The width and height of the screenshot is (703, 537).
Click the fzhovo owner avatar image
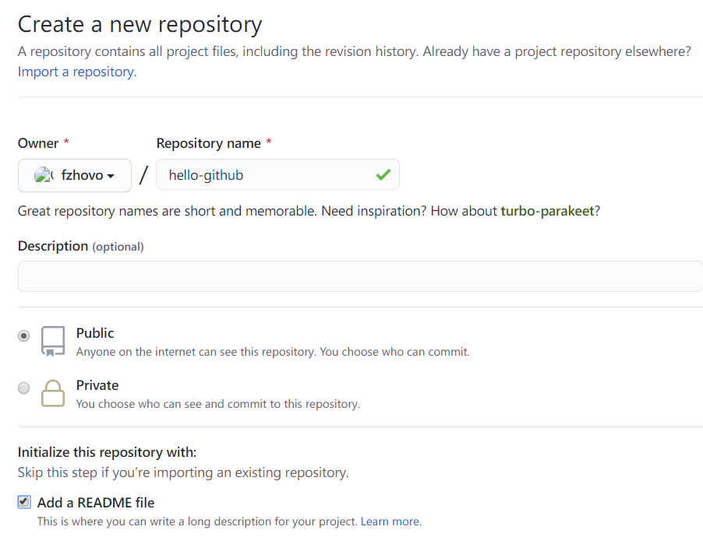(x=44, y=175)
